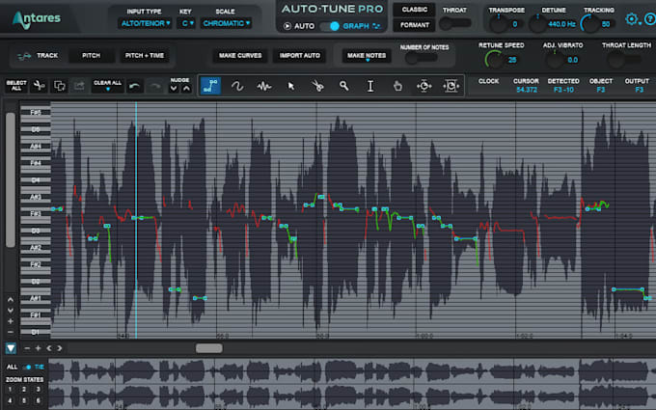The height and width of the screenshot is (410, 656).
Task: Toggle the Auto/Graph mode switch
Action: click(x=329, y=26)
